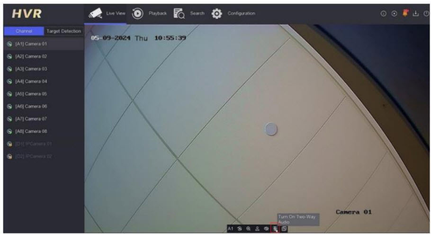Viewport: 431px width, 234px height.
Task: Click the icon right of A1 in the live toolbar
Action: pyautogui.click(x=240, y=228)
